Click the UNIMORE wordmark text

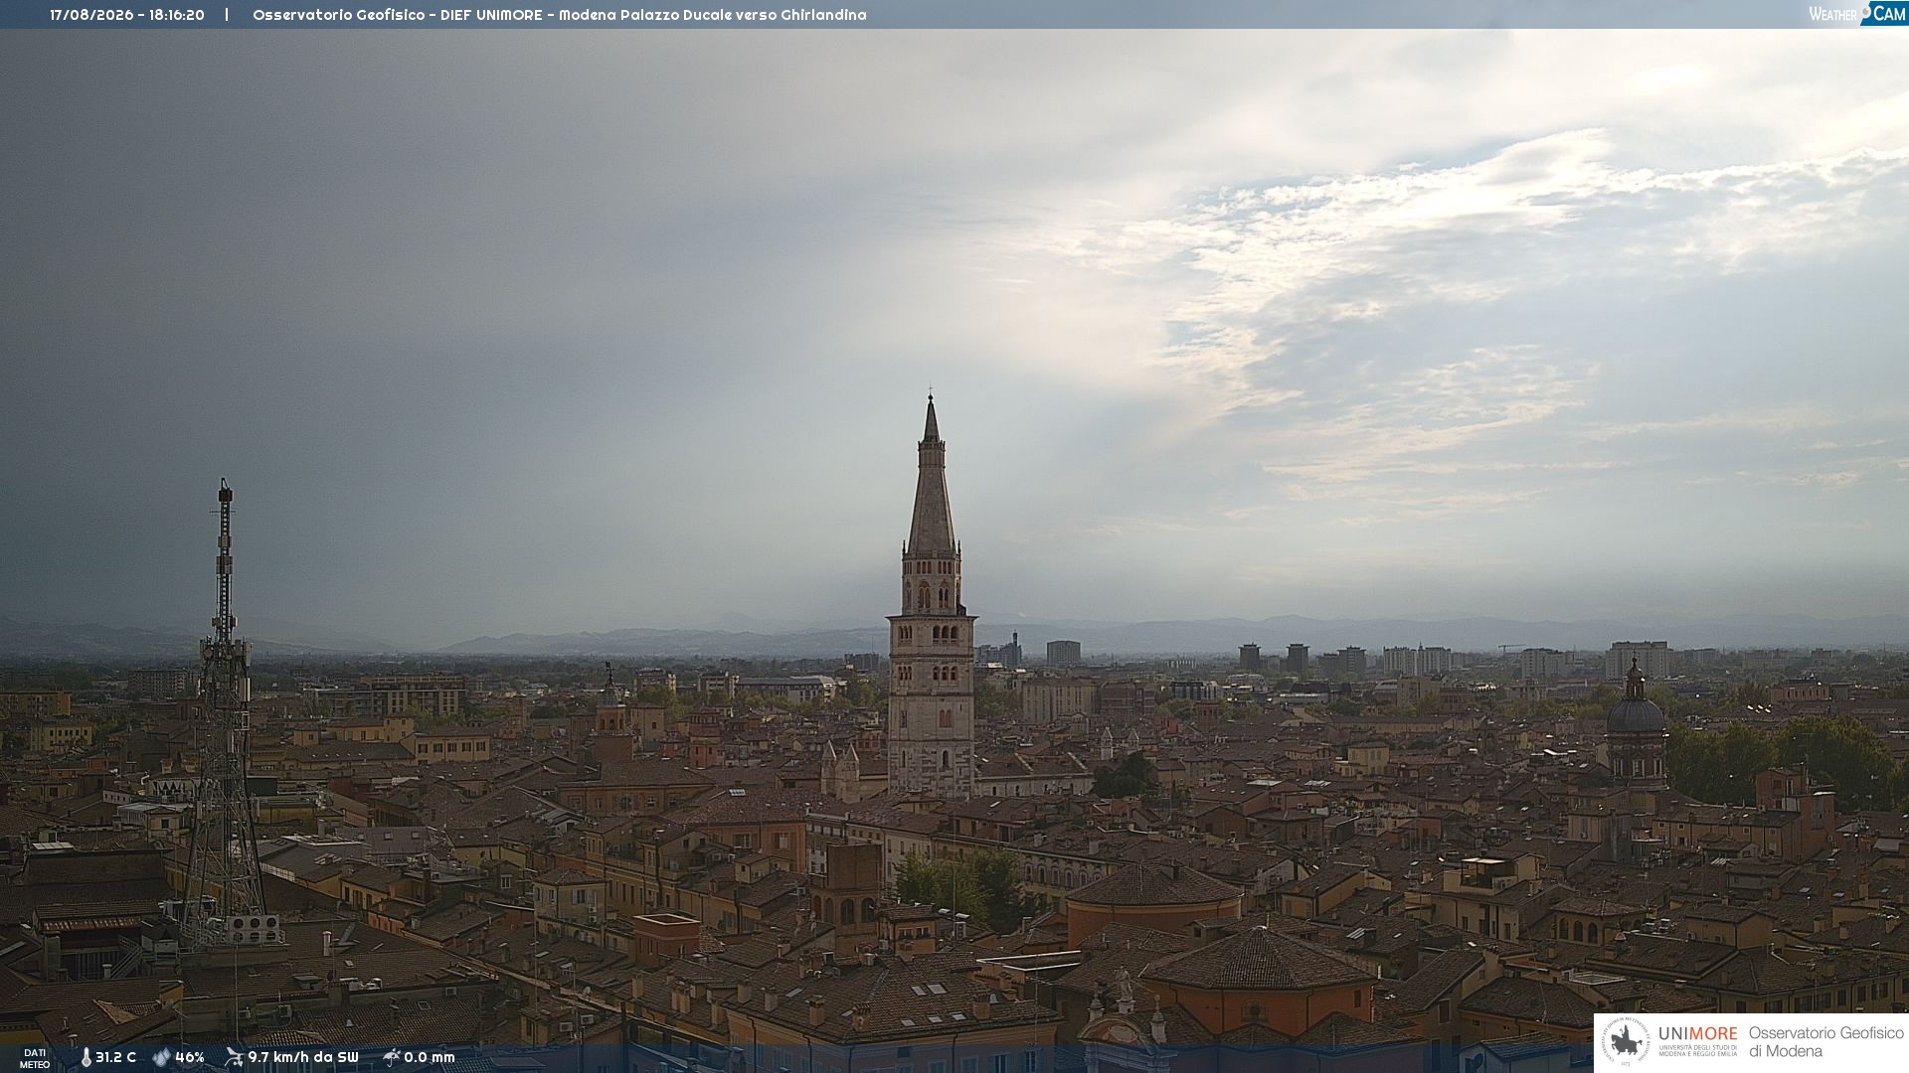1698,1033
